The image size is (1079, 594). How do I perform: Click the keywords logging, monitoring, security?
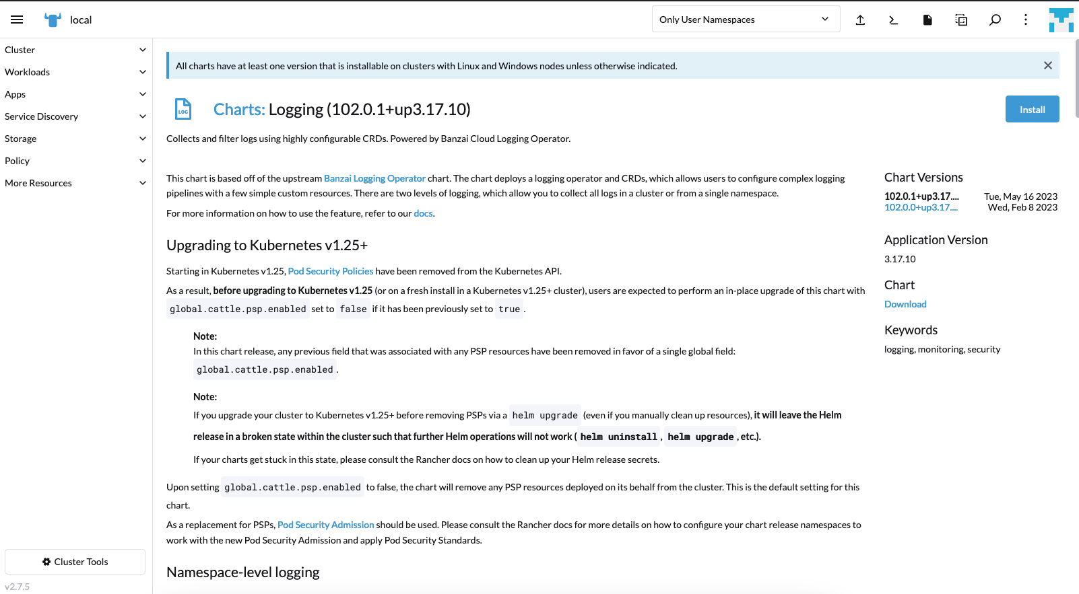pyautogui.click(x=942, y=349)
